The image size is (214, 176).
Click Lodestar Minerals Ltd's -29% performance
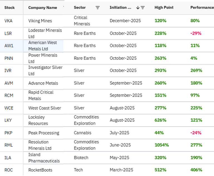point(196,33)
